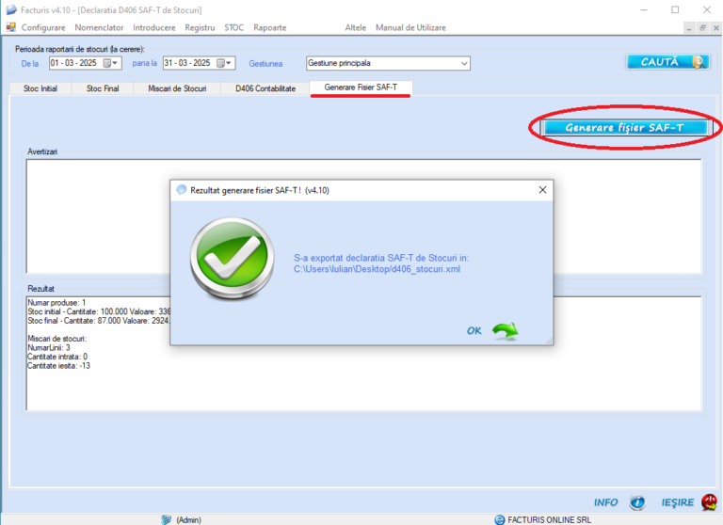Screen dimensions: 723x525
Task: Click OK text in the result dialog
Action: [x=474, y=330]
